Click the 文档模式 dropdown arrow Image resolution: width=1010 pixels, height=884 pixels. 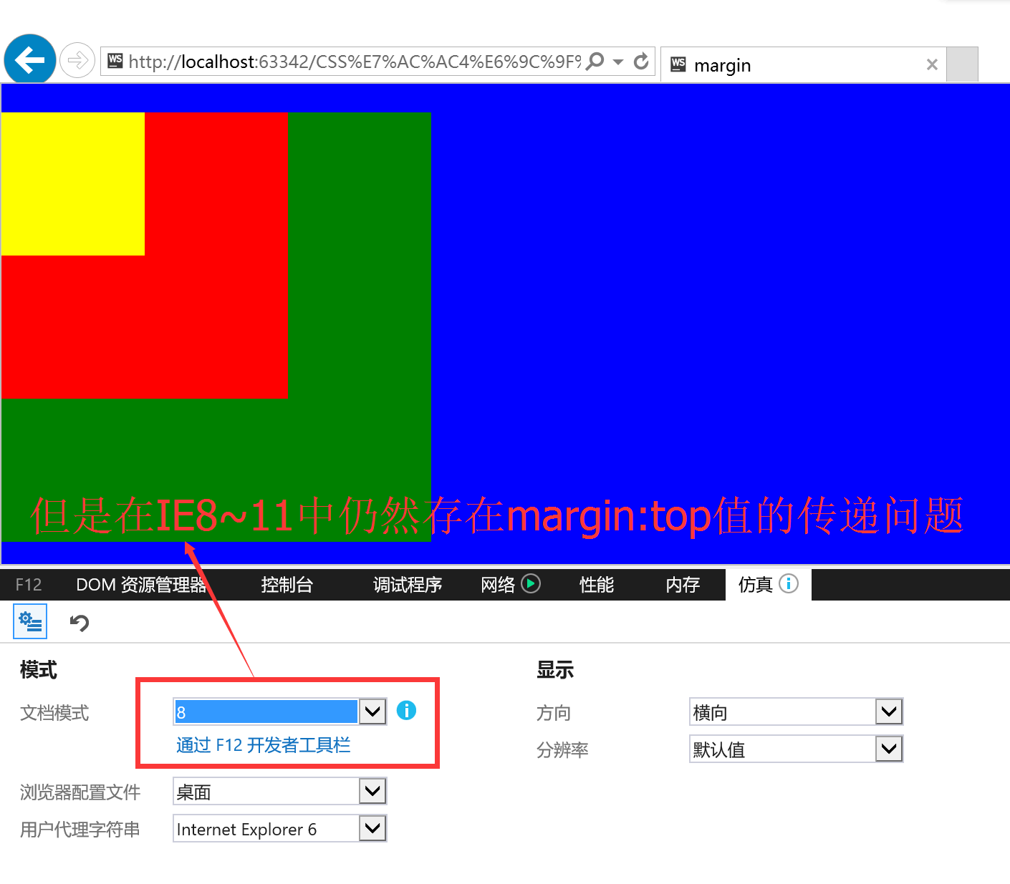(372, 711)
